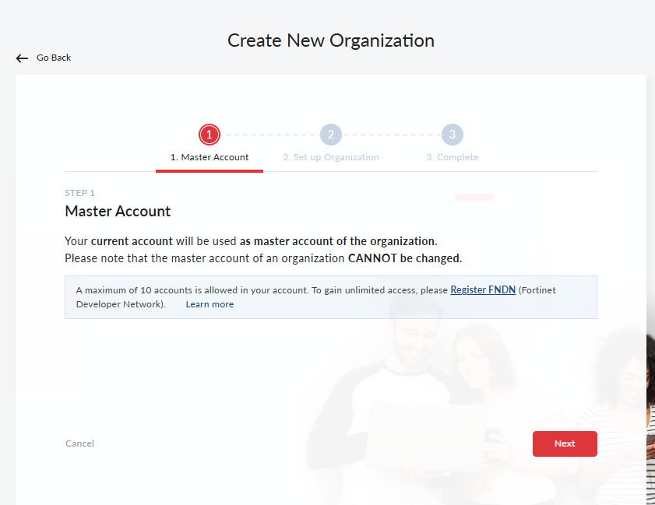Select the 10-account limit notice banner

click(x=330, y=296)
